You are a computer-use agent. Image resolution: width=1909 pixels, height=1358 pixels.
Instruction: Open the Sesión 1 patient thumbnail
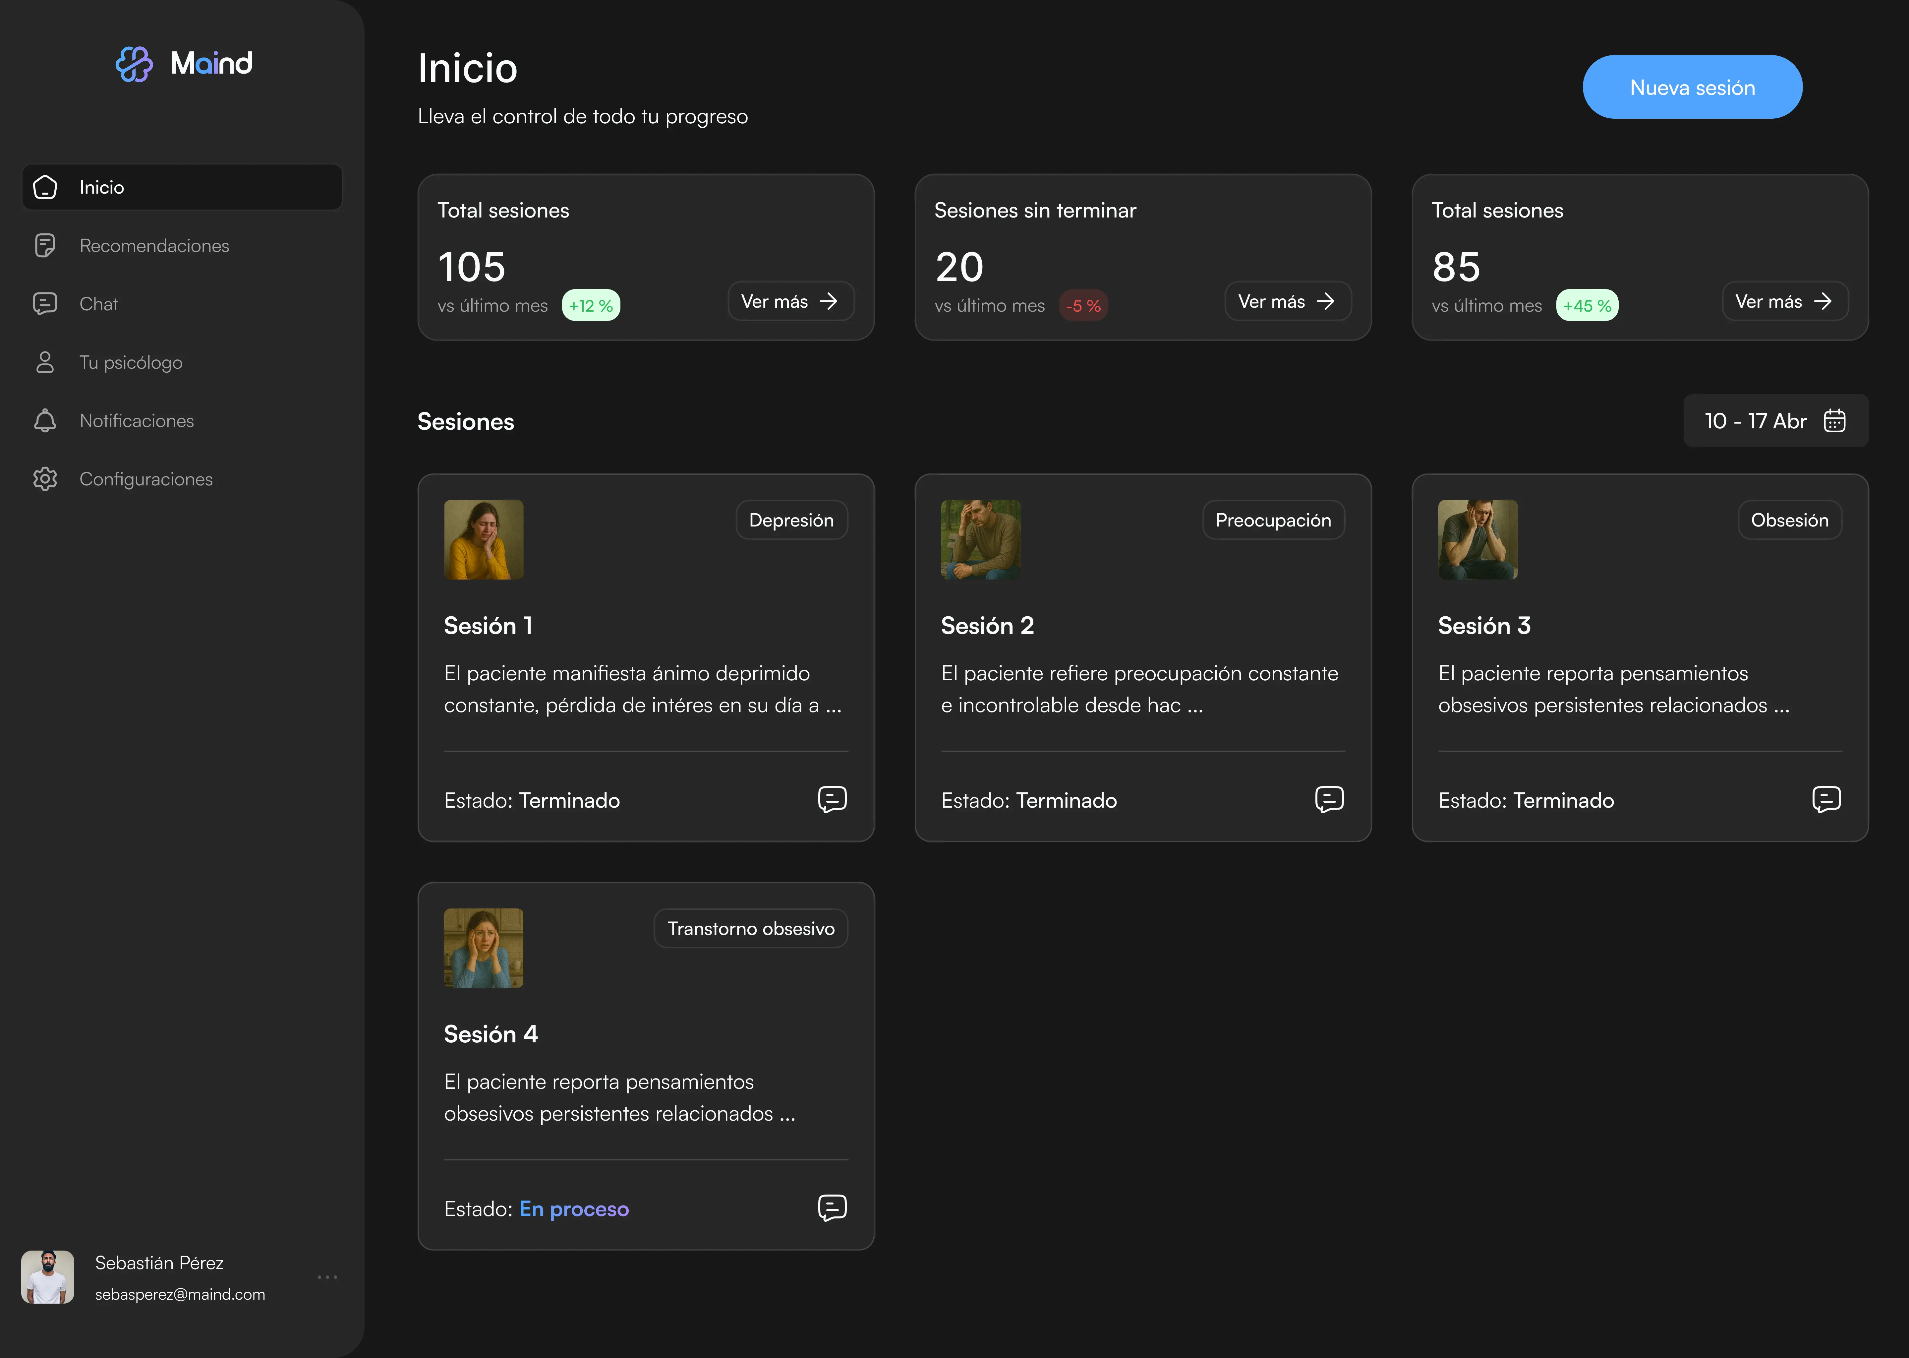point(484,540)
